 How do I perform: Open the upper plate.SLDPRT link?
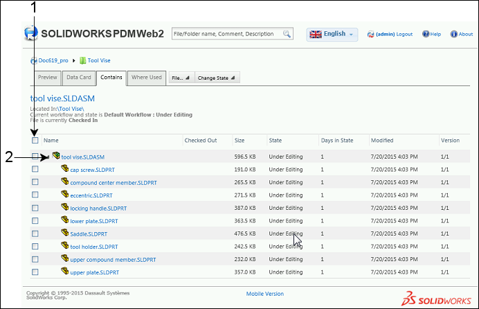coord(95,273)
